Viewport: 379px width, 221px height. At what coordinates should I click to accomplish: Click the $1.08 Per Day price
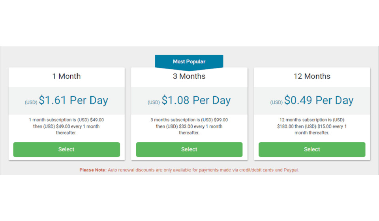point(196,100)
